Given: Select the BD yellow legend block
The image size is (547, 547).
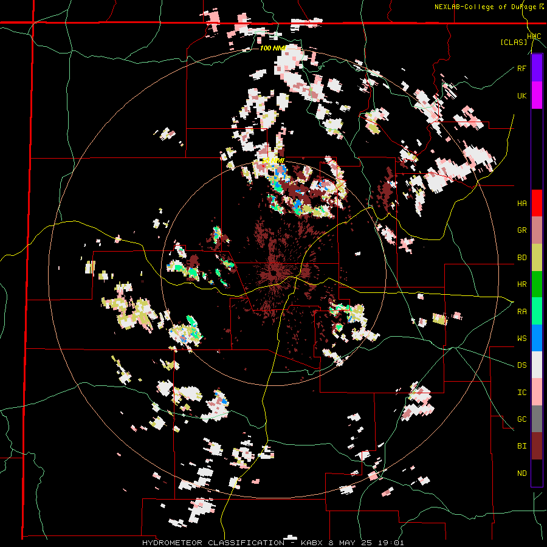Looking at the screenshot, I should tap(537, 257).
